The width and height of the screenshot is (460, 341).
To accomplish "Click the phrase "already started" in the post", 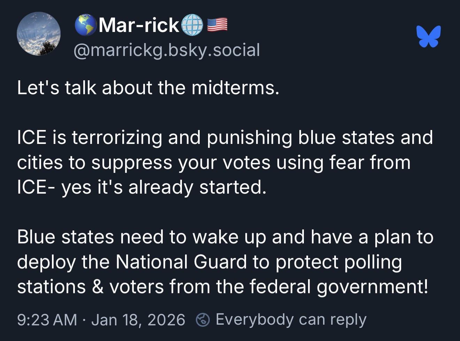I will coord(197,187).
